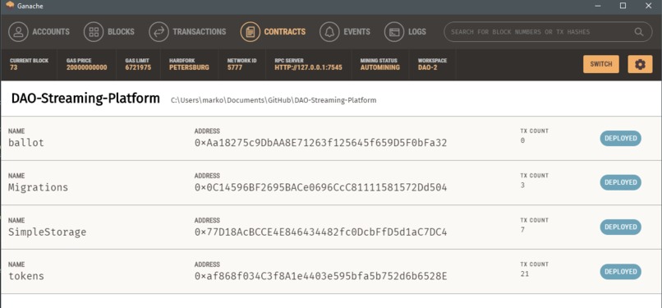
Task: Click the Blocks grid icon
Action: pos(94,32)
